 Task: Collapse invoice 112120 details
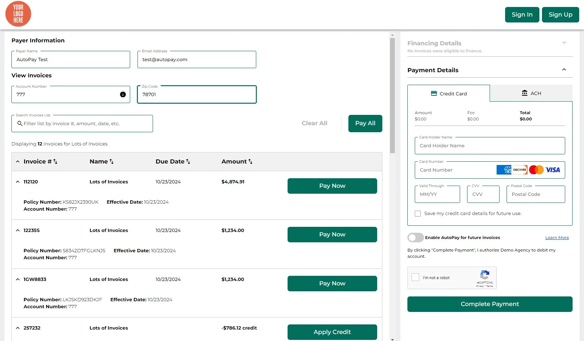tap(18, 182)
